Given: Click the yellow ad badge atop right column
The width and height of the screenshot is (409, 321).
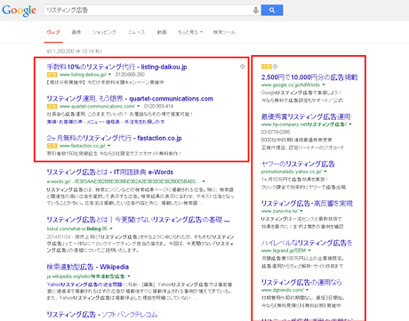Looking at the screenshot, I should click(x=266, y=67).
